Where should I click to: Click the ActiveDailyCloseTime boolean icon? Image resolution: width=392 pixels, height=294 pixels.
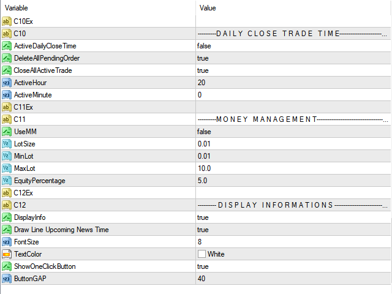pyautogui.click(x=7, y=46)
